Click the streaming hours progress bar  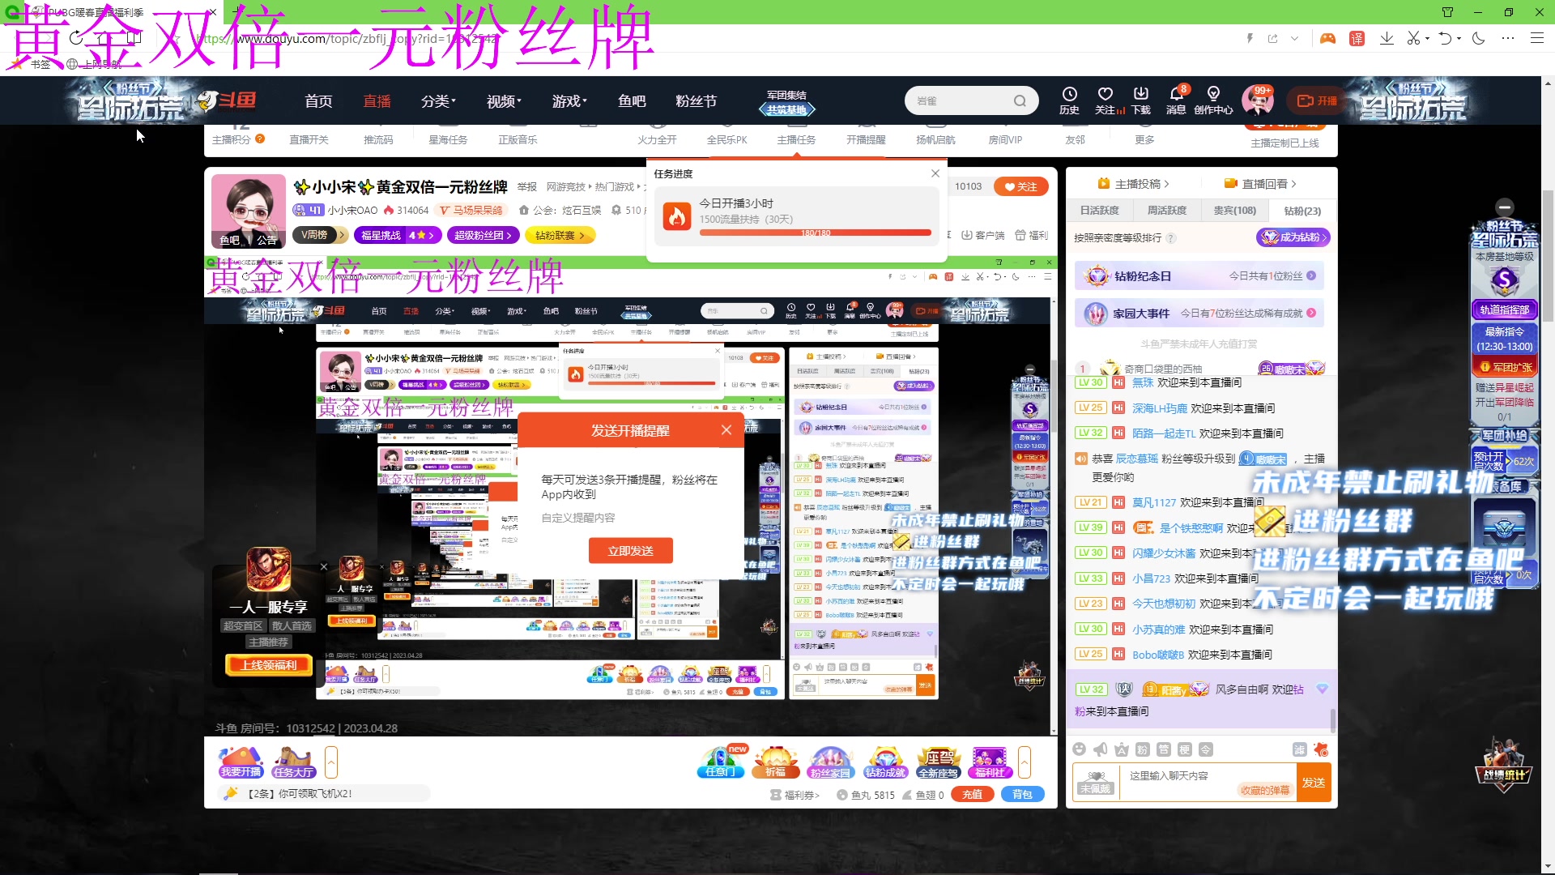(814, 232)
